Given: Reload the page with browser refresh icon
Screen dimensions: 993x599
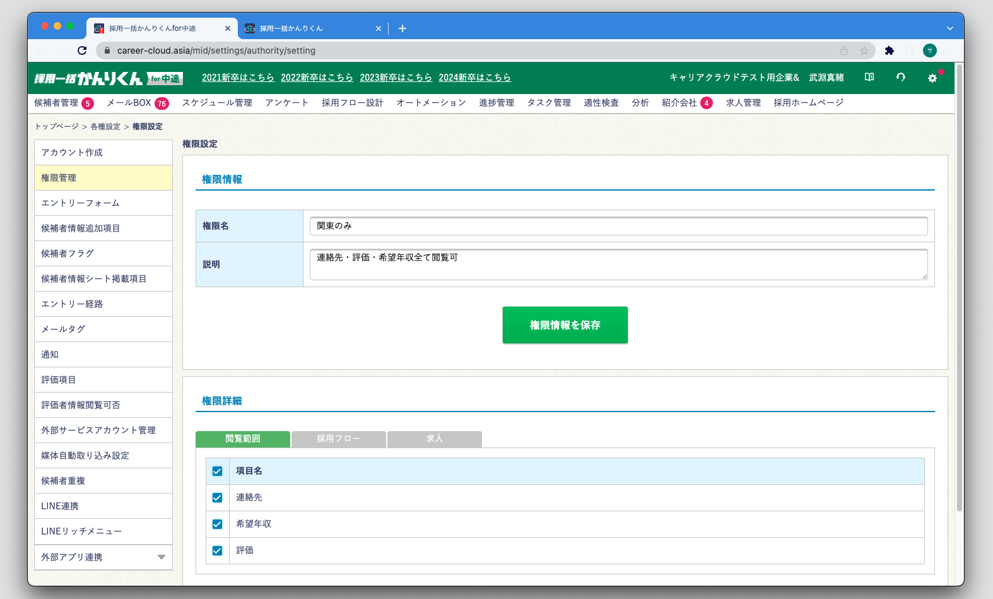Looking at the screenshot, I should tap(82, 50).
